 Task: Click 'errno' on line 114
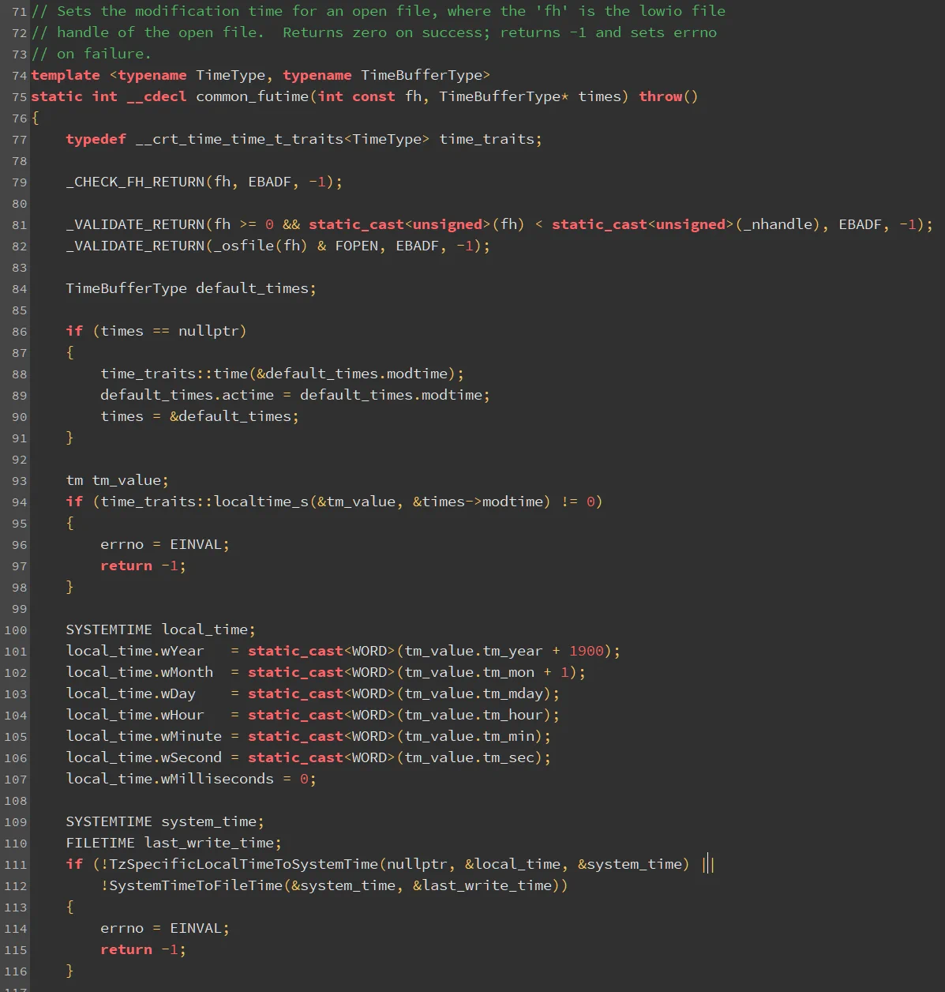point(122,928)
